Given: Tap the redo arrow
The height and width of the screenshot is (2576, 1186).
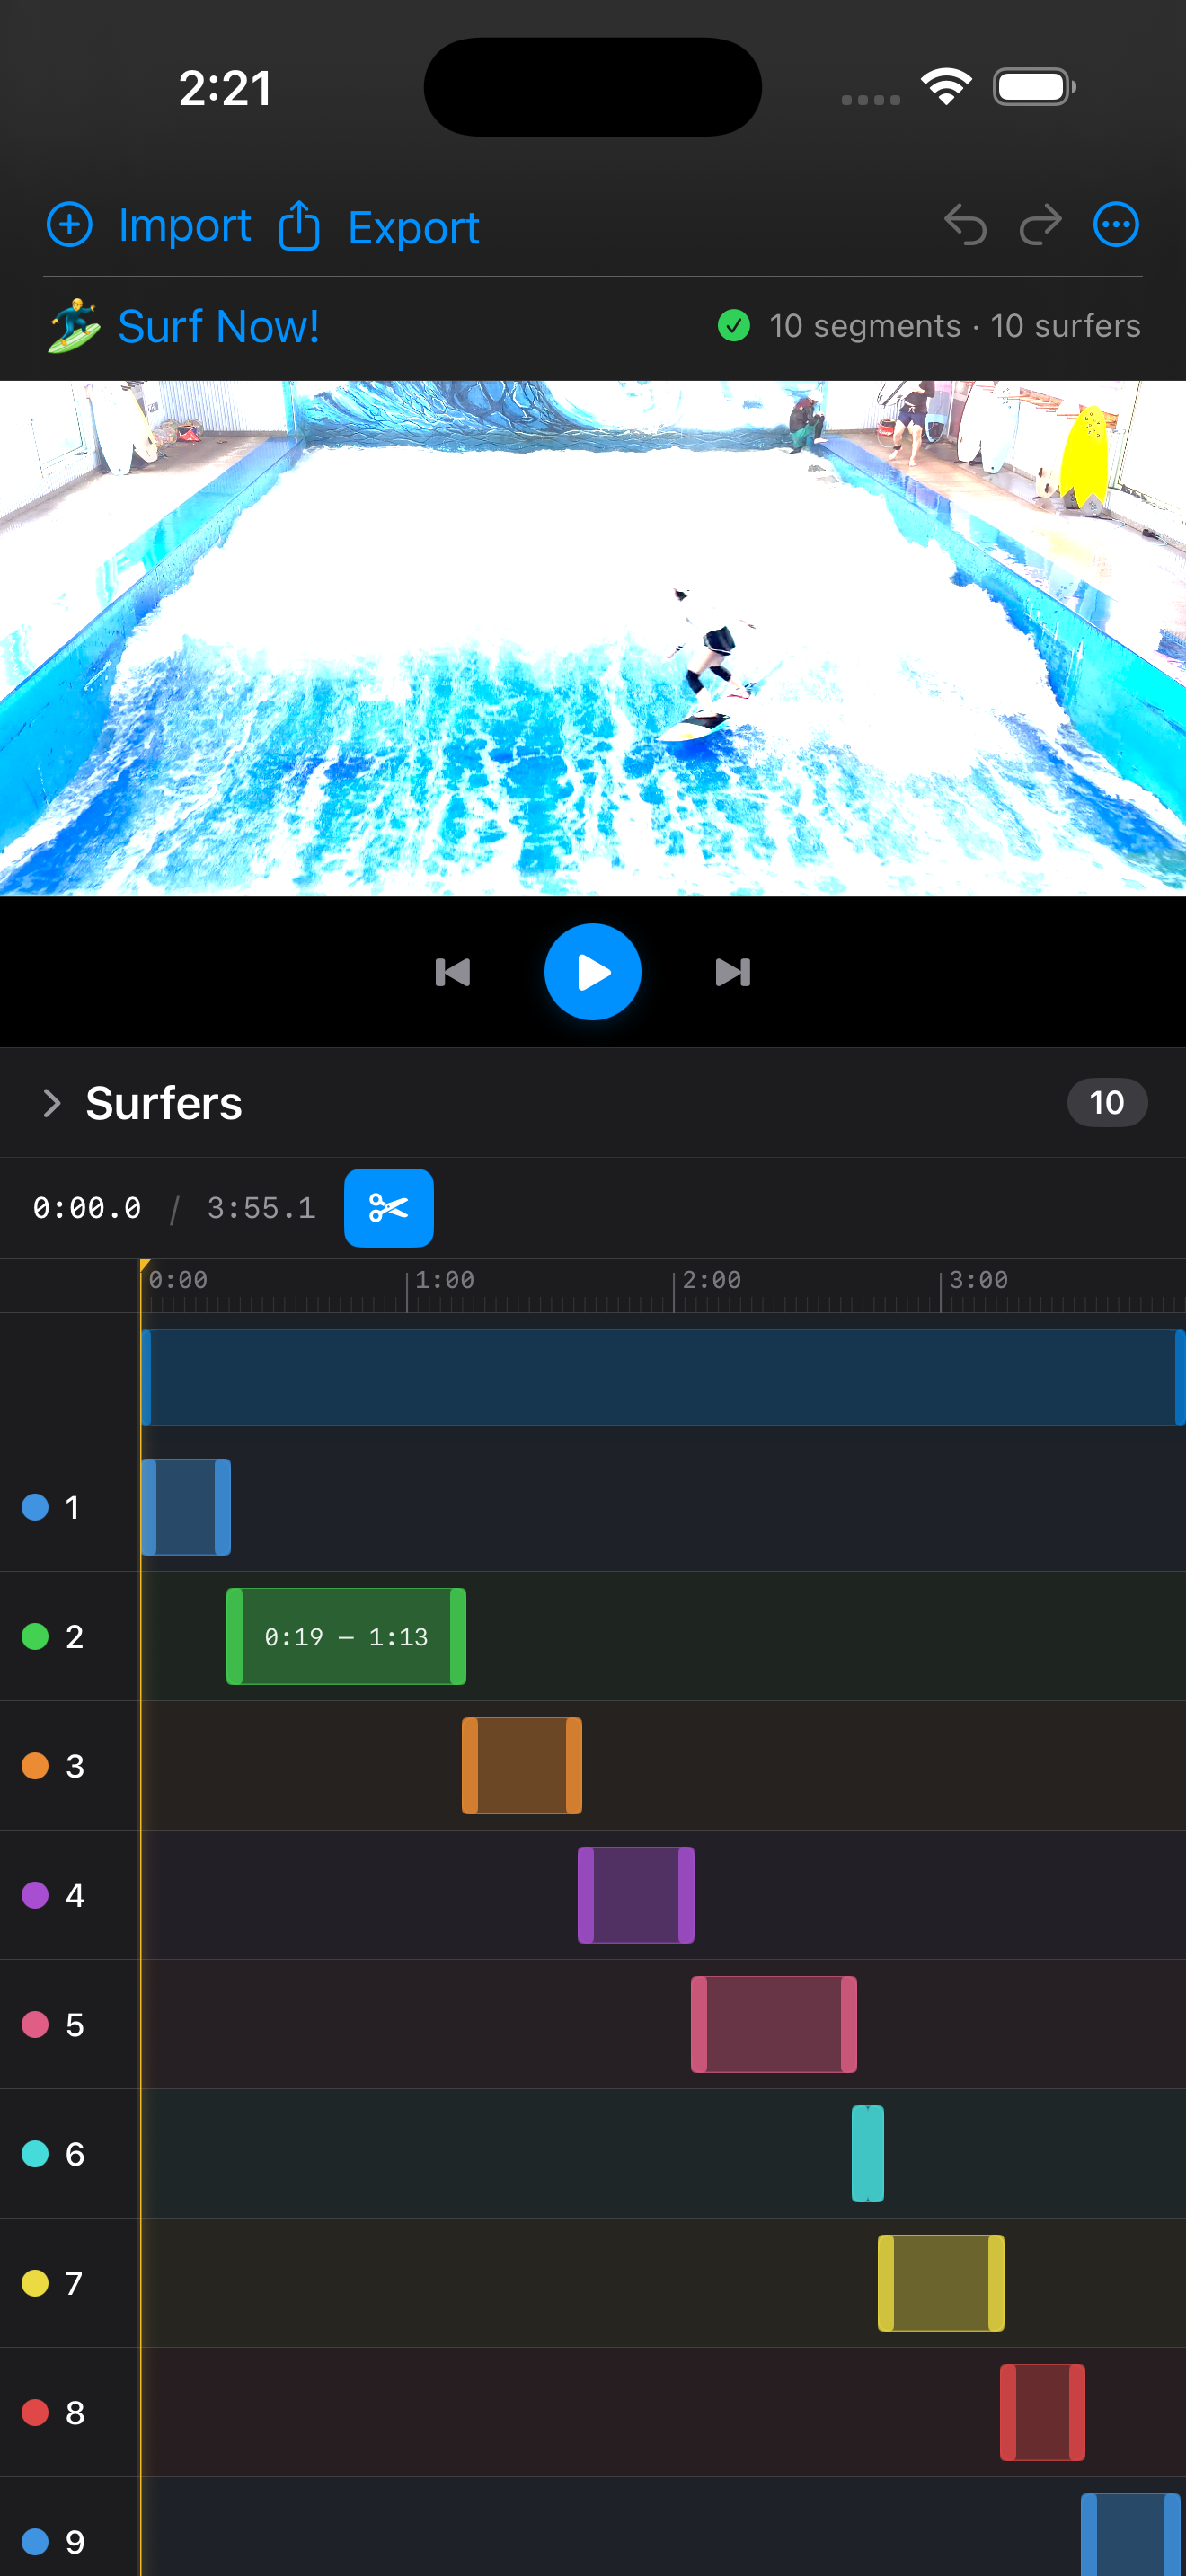Looking at the screenshot, I should tap(1040, 224).
